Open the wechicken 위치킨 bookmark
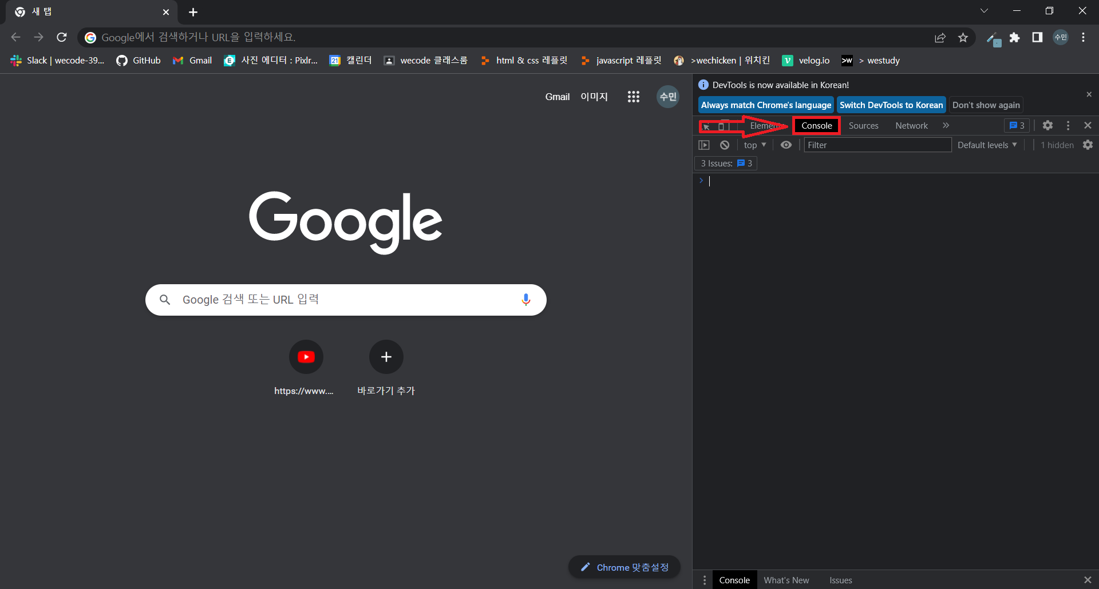The image size is (1099, 589). coord(722,61)
